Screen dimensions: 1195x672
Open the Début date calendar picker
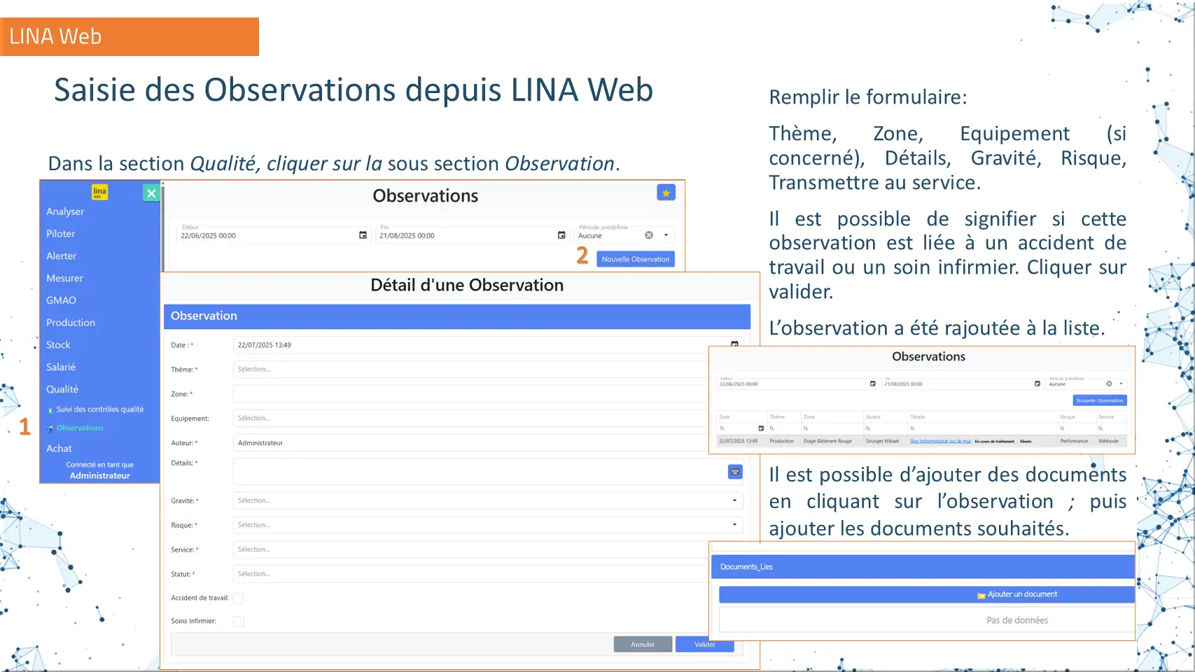[x=363, y=235]
